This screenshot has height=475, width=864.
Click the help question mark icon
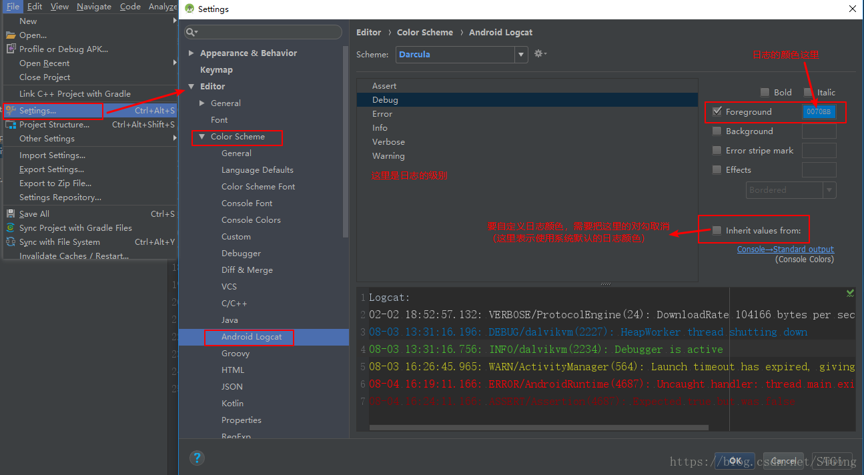click(197, 458)
